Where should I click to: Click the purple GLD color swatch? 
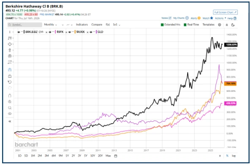coord(96,32)
